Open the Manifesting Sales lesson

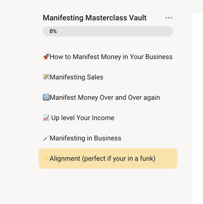[x=76, y=77]
